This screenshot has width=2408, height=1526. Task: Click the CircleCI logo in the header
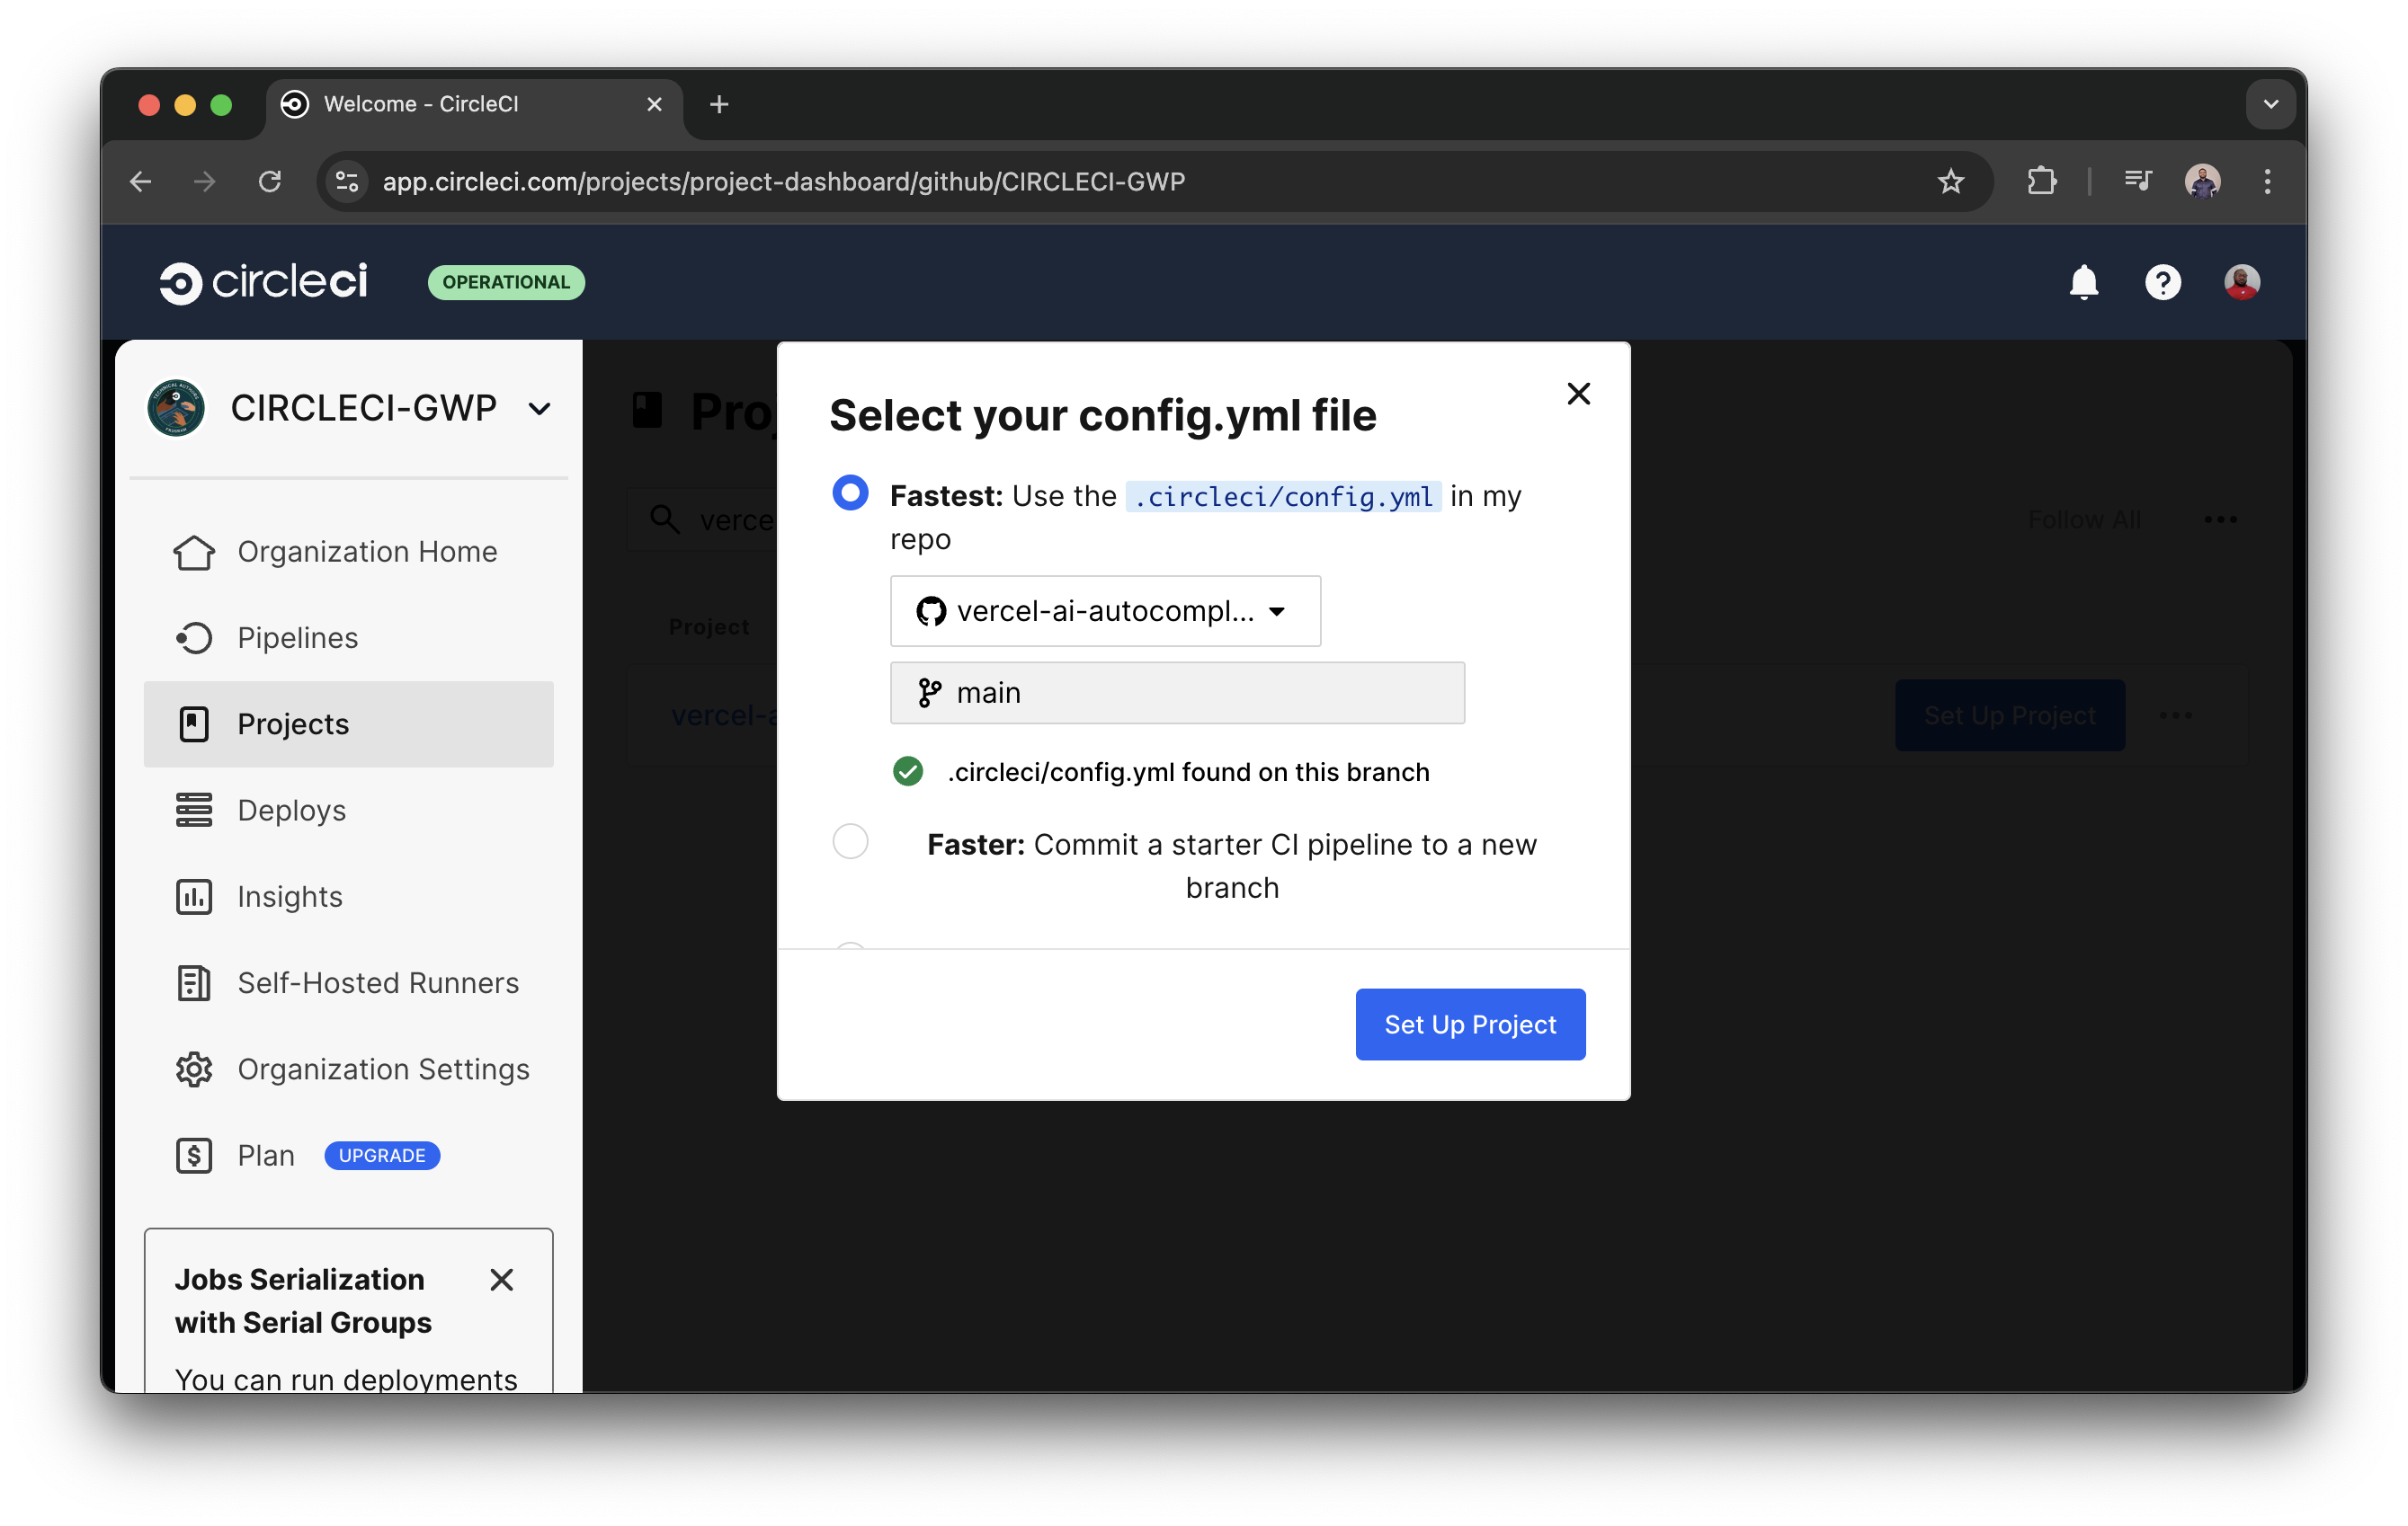pos(263,280)
